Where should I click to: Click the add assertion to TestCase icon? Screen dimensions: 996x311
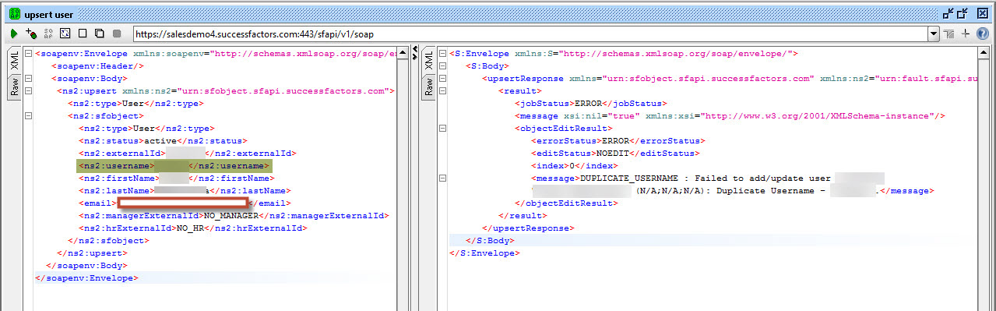pos(30,34)
